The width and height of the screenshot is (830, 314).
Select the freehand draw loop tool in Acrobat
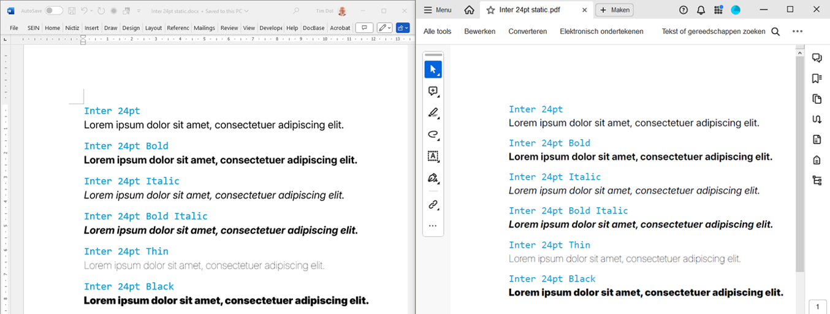point(433,134)
